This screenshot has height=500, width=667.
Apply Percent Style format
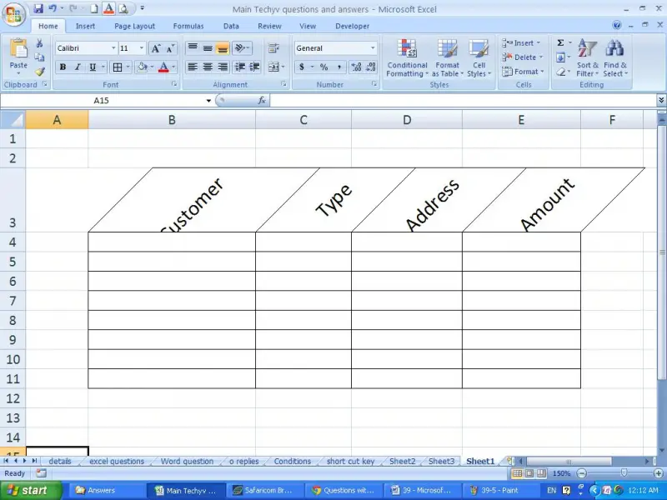(324, 67)
